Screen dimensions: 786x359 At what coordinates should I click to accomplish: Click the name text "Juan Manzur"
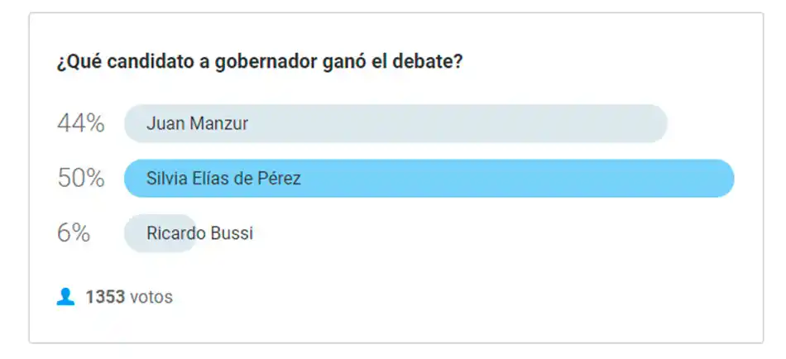pyautogui.click(x=197, y=124)
